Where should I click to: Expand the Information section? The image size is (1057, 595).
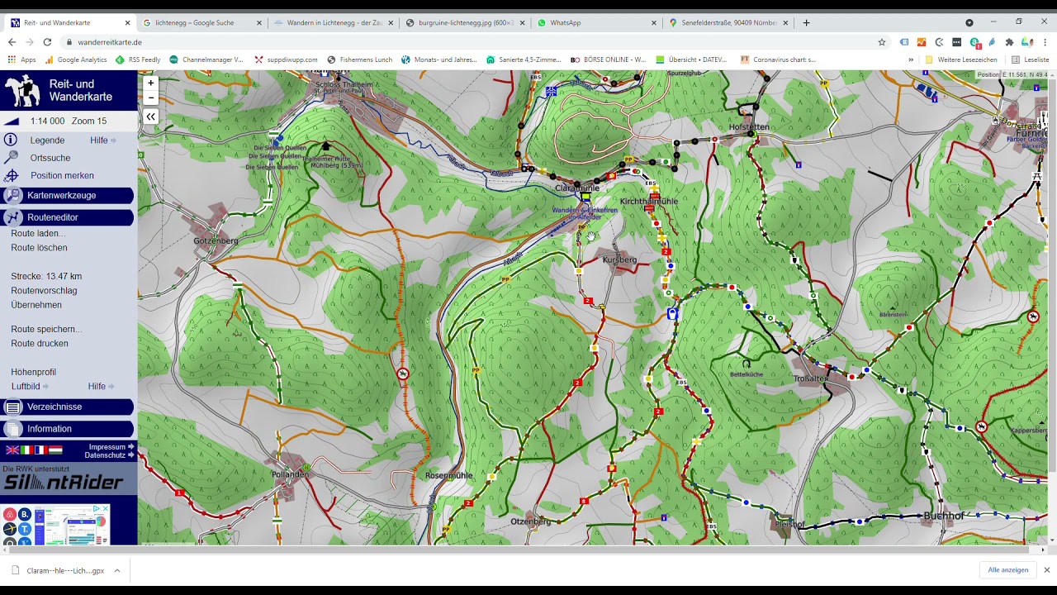pyautogui.click(x=67, y=429)
